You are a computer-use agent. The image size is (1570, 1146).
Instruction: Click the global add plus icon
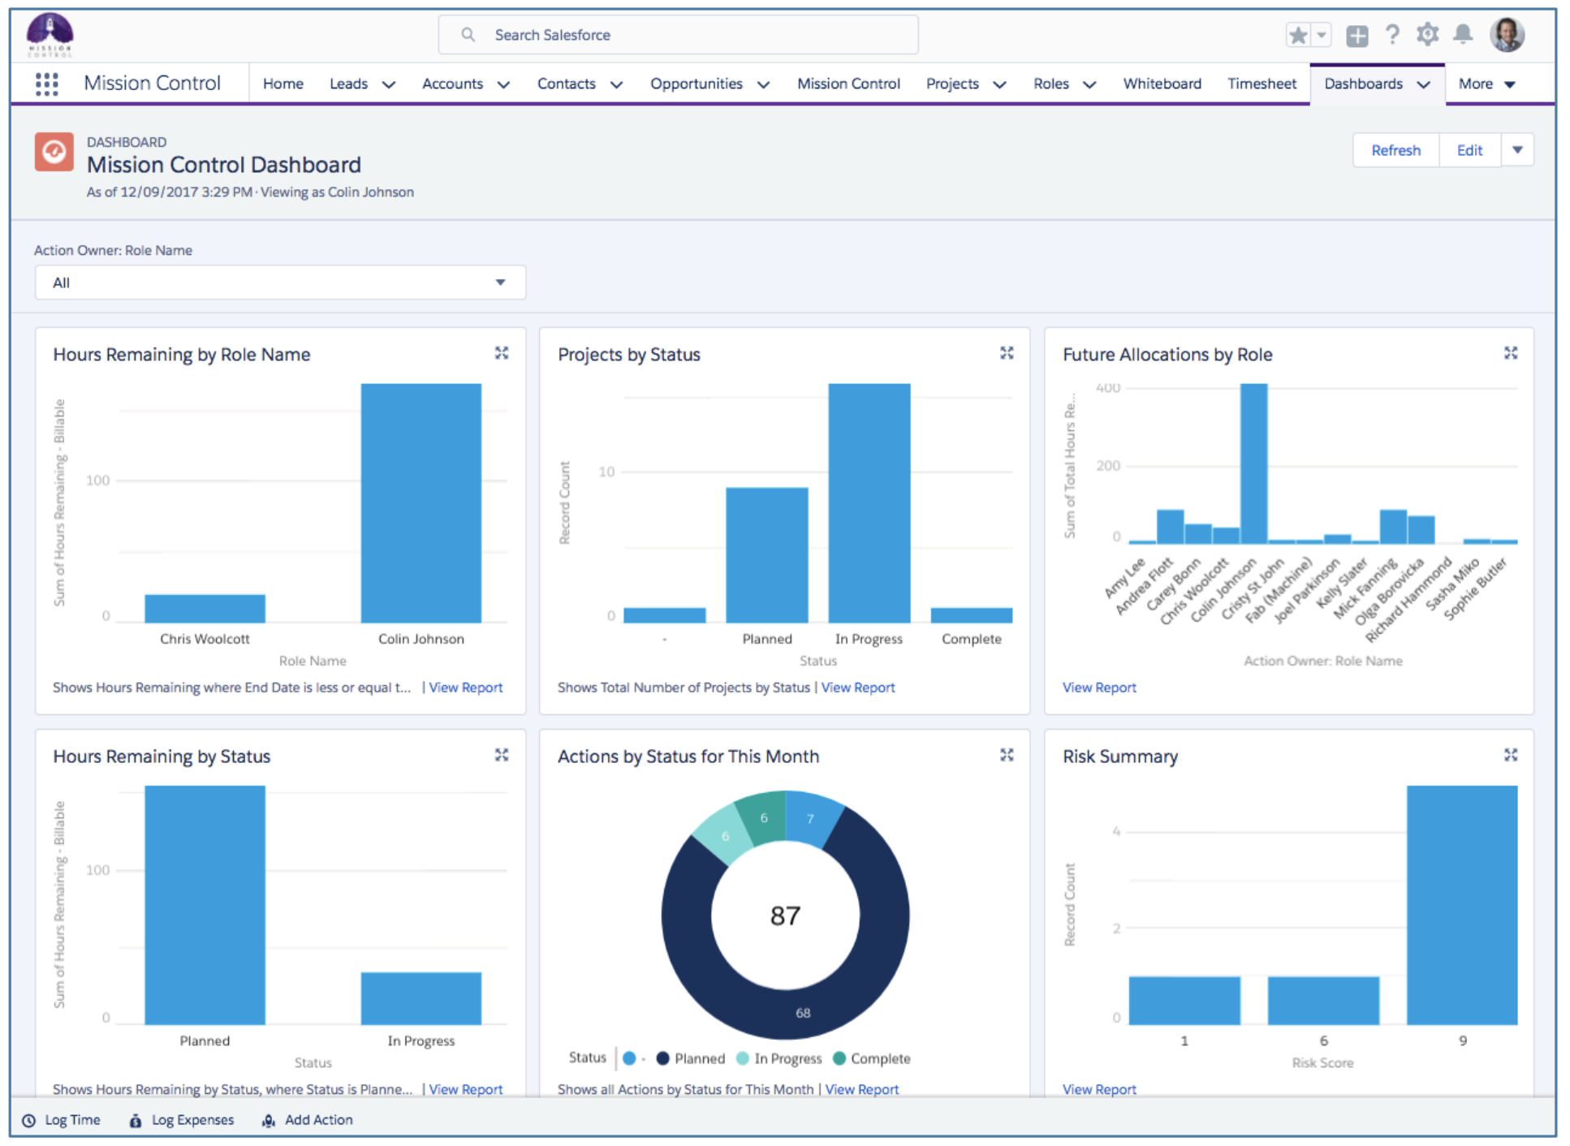pos(1356,34)
